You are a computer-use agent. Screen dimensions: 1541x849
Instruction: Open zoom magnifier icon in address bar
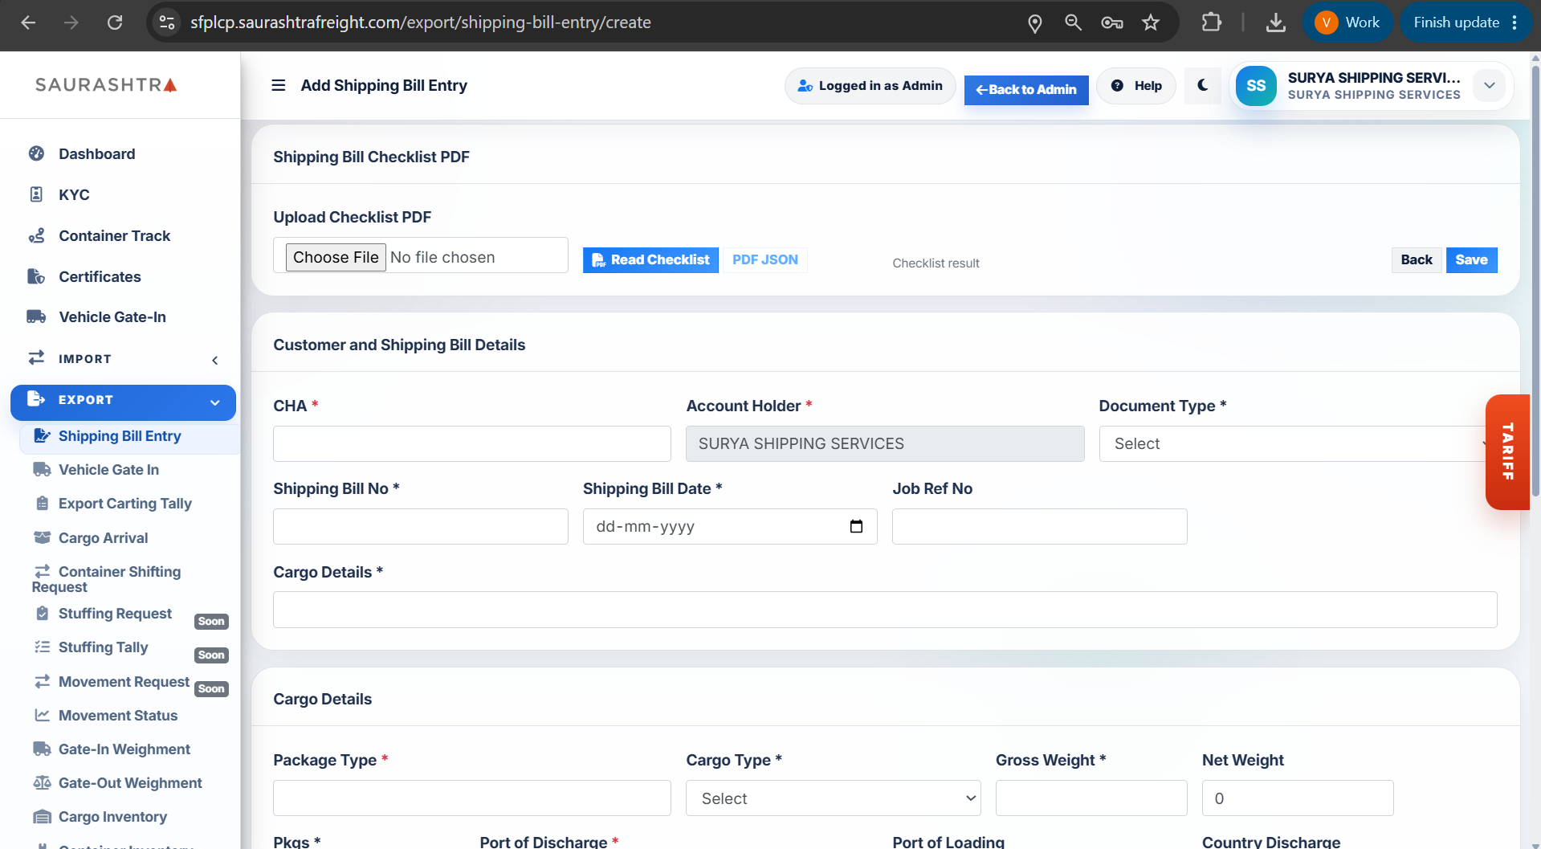1073,22
